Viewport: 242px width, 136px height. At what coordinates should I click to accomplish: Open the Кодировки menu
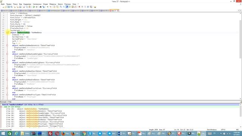click(x=27, y=4)
